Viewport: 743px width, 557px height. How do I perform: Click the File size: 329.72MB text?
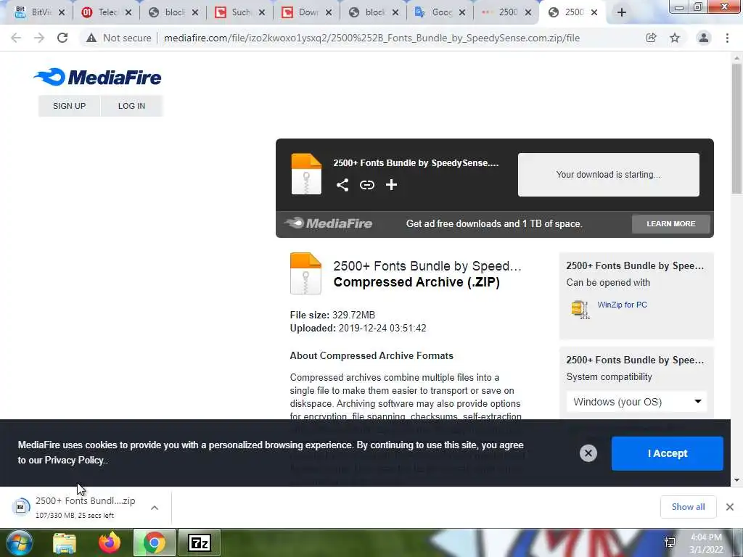(332, 315)
